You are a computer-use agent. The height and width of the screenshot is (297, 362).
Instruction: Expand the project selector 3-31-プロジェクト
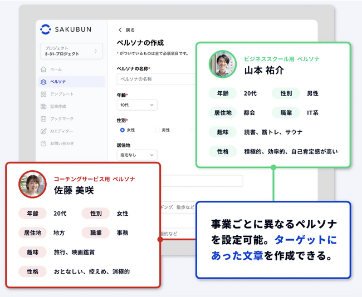click(72, 51)
